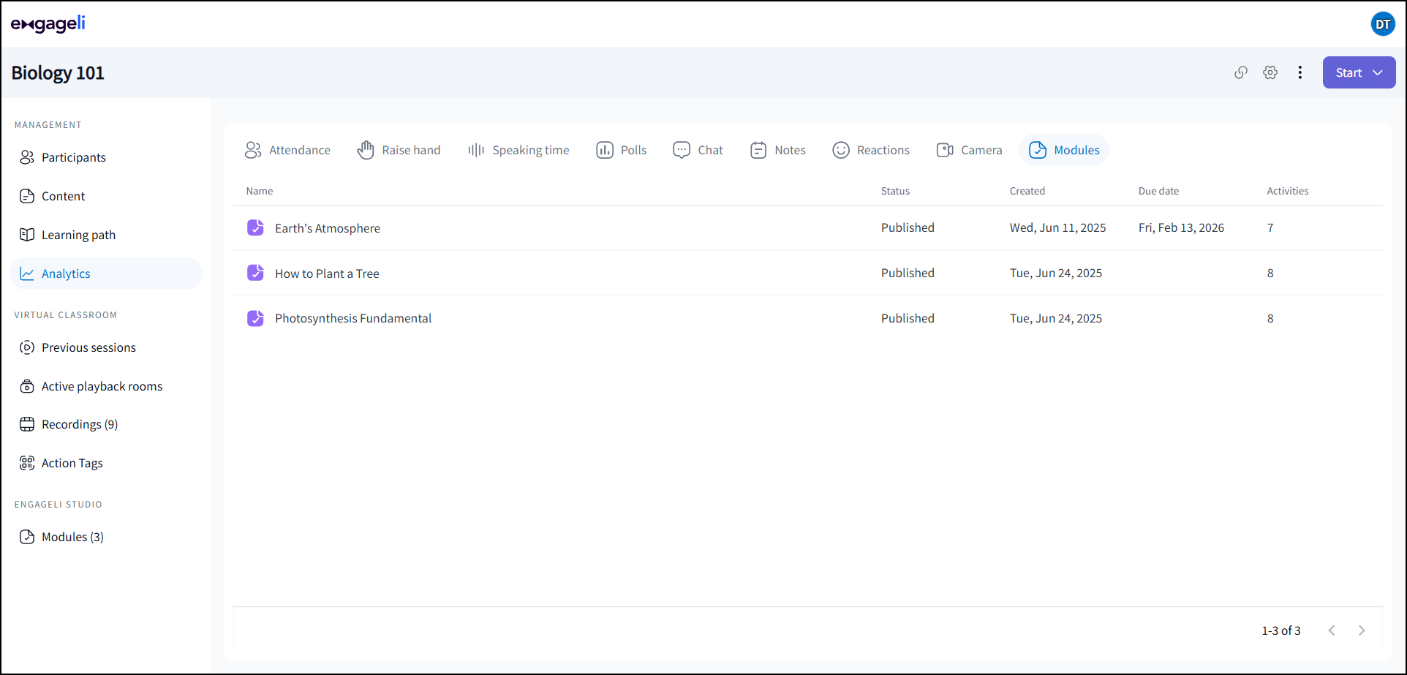Open Chat analytics

(697, 150)
